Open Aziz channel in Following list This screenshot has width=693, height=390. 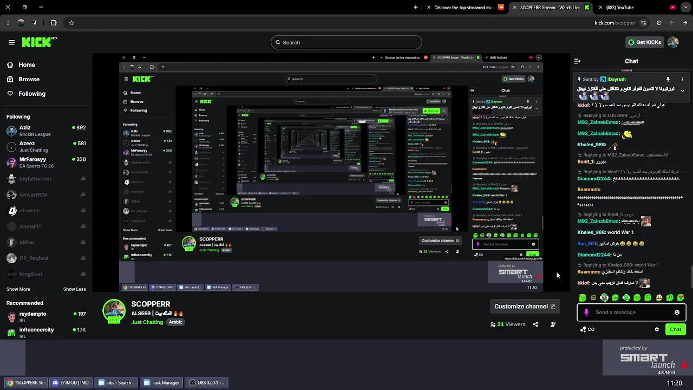46,131
